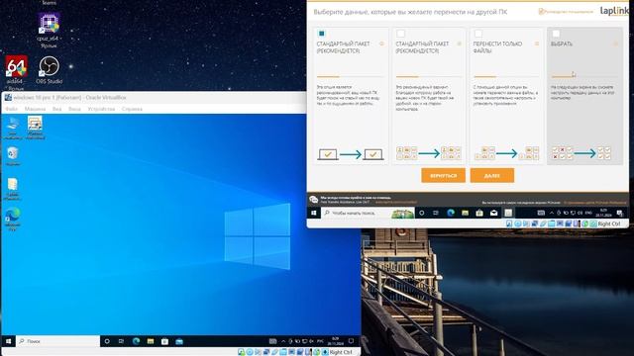Screen dimensions: 634x356
Task: Click info icon on the ВЫБРАТЬ card
Action: [x=615, y=44]
